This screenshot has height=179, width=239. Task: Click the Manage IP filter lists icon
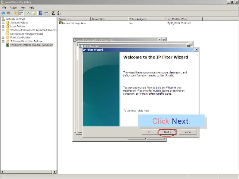(x=59, y=13)
